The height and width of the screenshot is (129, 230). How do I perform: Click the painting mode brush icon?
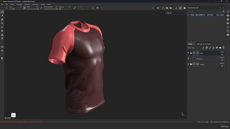[x=180, y=8]
